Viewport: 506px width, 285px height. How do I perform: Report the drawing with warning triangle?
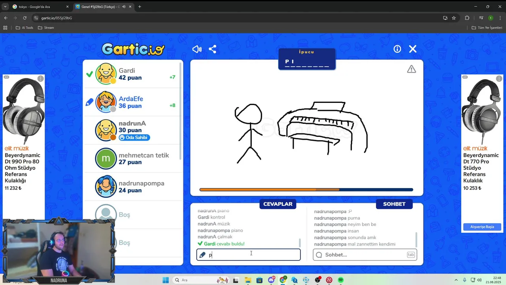pos(412,69)
